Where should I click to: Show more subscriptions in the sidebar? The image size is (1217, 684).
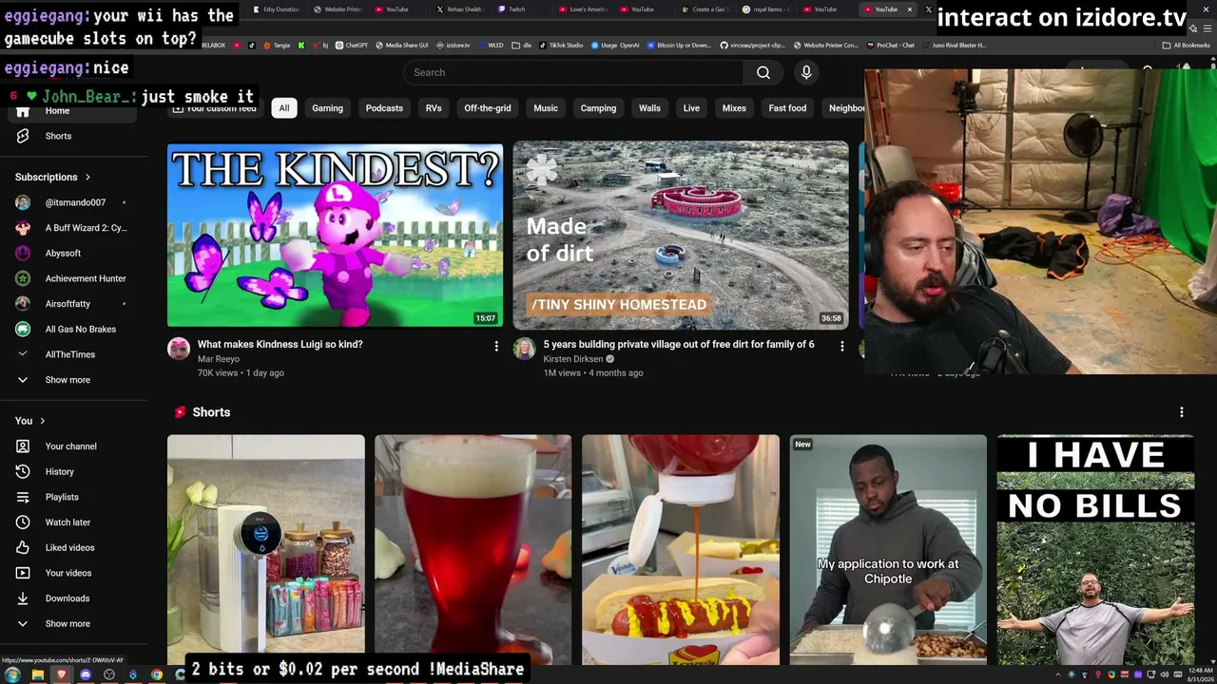pyautogui.click(x=72, y=380)
